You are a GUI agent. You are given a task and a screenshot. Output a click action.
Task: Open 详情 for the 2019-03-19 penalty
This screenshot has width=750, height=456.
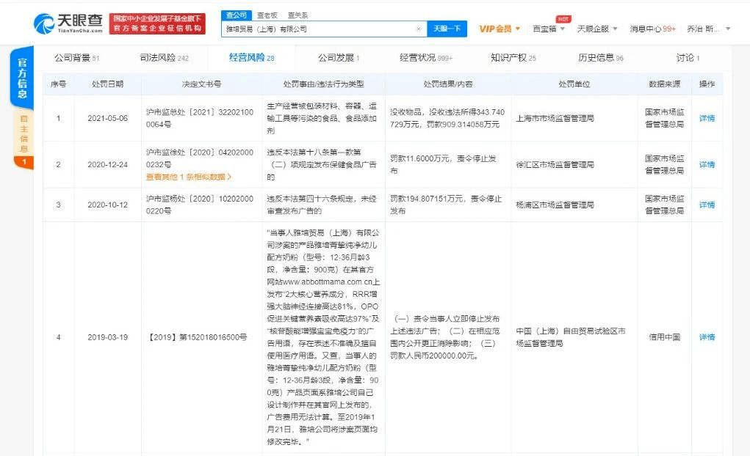tap(707, 337)
